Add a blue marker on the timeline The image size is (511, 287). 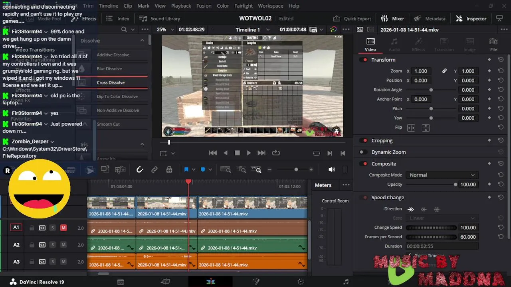(203, 170)
